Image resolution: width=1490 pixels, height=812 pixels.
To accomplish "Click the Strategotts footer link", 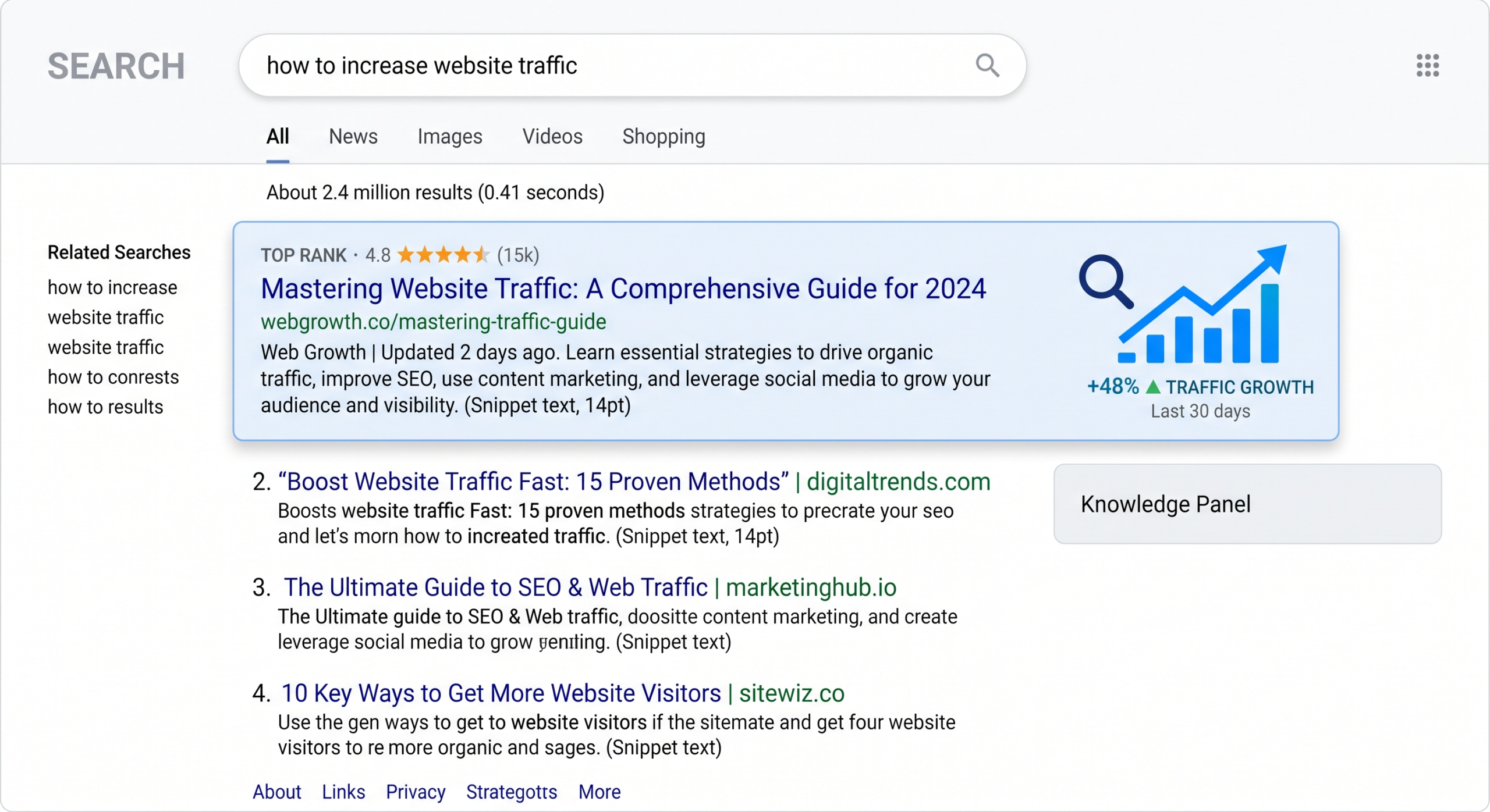I will [512, 792].
